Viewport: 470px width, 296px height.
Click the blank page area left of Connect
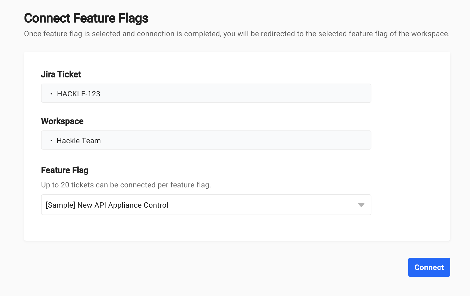click(240, 267)
